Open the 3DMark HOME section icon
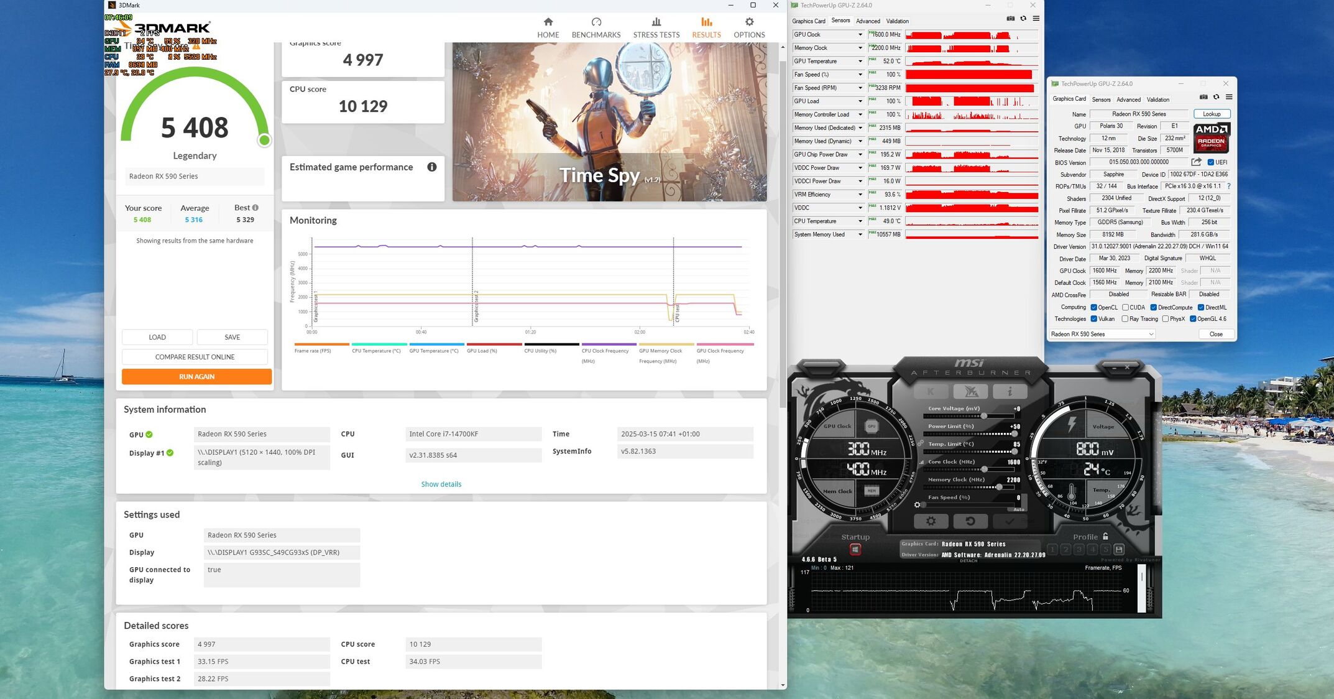Viewport: 1334px width, 699px height. pyautogui.click(x=548, y=22)
